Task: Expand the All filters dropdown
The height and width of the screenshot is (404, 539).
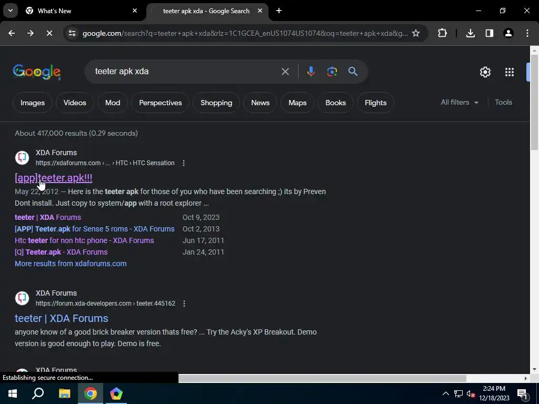Action: click(460, 103)
